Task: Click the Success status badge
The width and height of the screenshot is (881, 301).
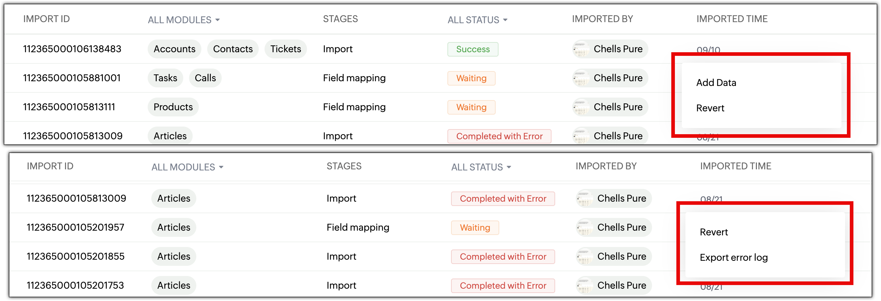Action: pos(472,49)
